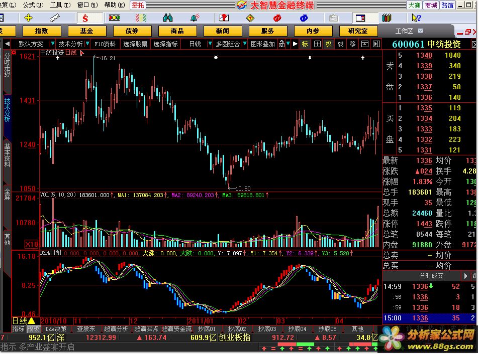The image size is (479, 354).
Task: Click the highlighted 15:00 trade row
Action: click(x=430, y=318)
